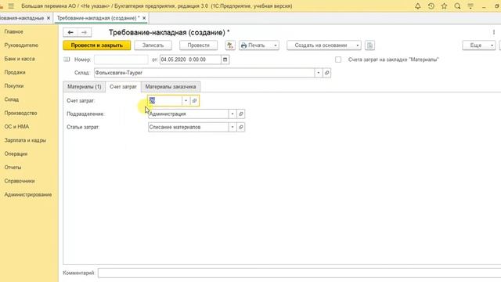Viewport: 501px width, 282px height.
Task: Open the Покупки section
Action: 14,86
